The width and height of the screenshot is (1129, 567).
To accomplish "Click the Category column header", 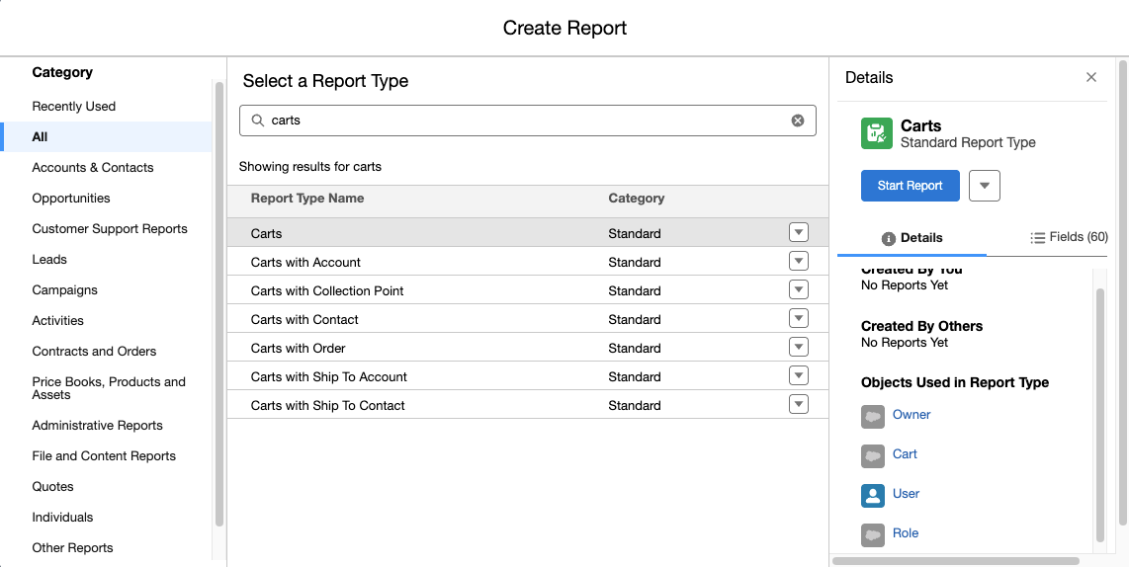I will pos(637,198).
